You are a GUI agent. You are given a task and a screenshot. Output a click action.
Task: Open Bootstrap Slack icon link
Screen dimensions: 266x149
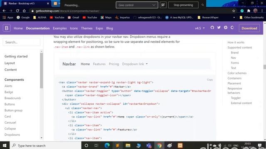(225, 28)
